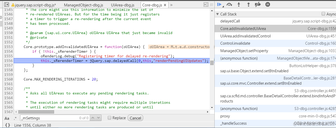Click the warning icon on jquery.sap.script-dbg.js tab
Image resolution: width=336 pixels, height=128 pixels.
pyautogui.click(x=13, y=5)
